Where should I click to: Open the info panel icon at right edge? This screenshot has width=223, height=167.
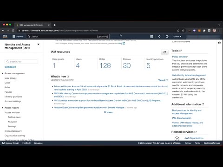[219, 43]
